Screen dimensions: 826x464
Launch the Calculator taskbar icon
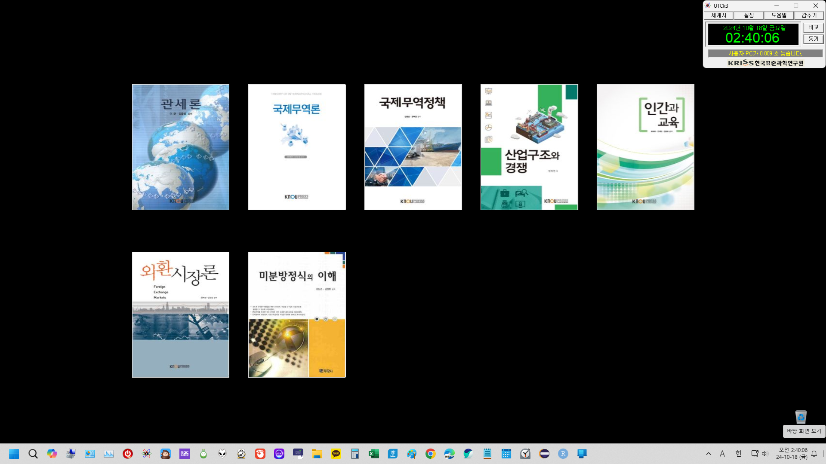(x=354, y=454)
